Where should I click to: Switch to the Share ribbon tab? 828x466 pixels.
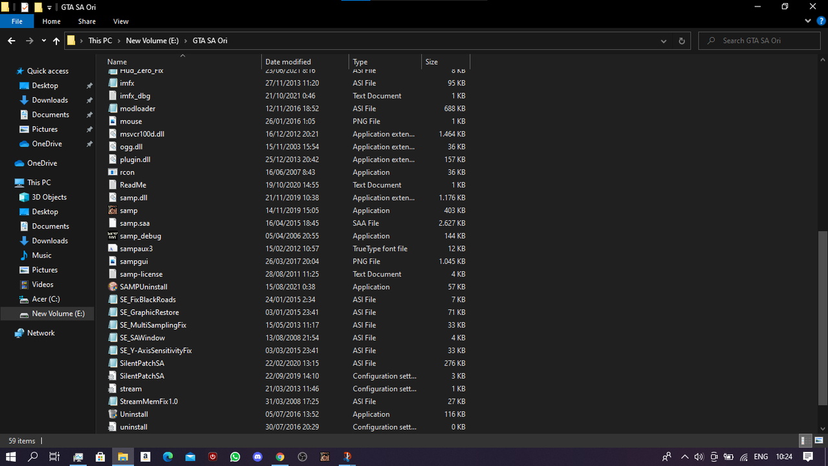[87, 21]
